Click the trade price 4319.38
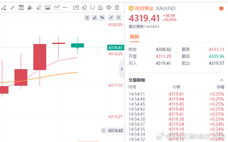Screen dimensions: 228x142 176,119
